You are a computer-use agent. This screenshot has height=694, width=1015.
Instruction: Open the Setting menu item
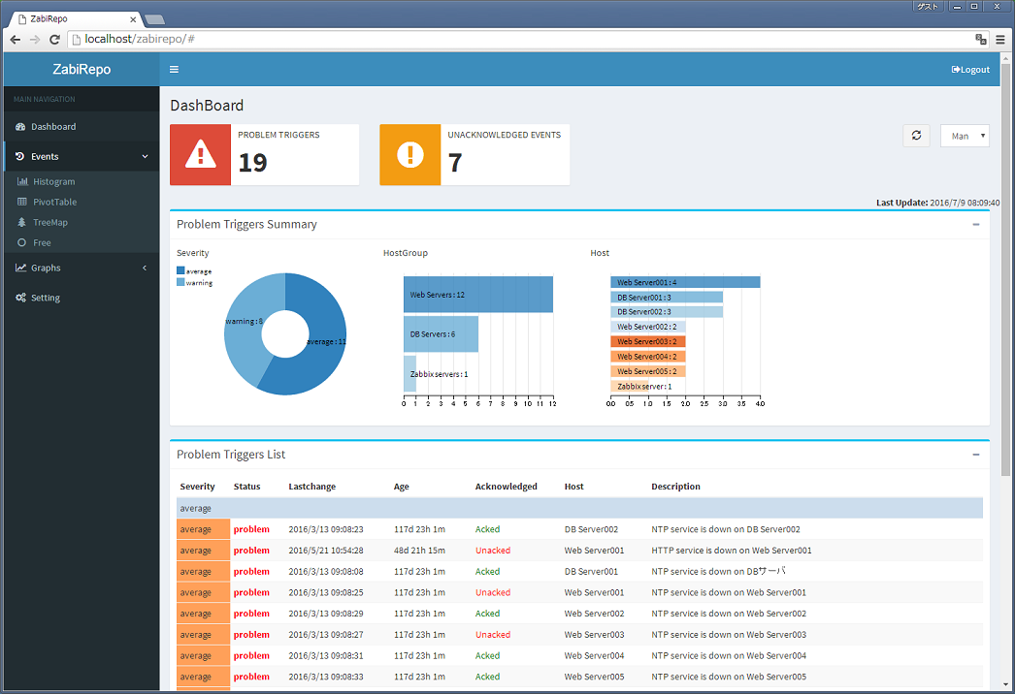(82, 298)
